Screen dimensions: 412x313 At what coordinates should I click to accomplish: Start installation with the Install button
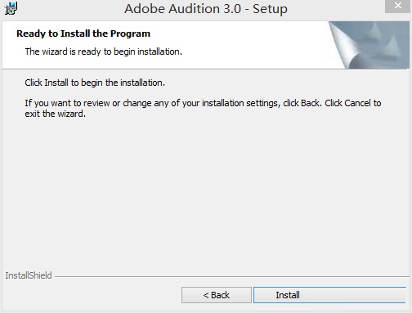click(x=329, y=295)
